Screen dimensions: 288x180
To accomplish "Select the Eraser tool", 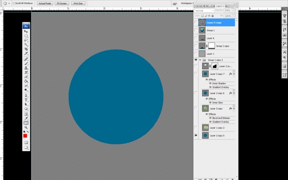I will click(x=26, y=77).
